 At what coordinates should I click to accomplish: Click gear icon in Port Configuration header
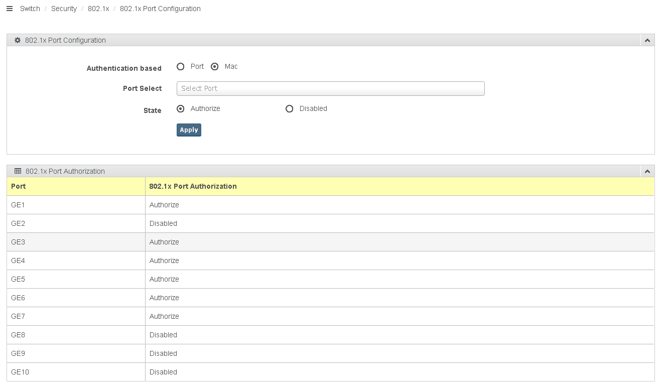18,40
